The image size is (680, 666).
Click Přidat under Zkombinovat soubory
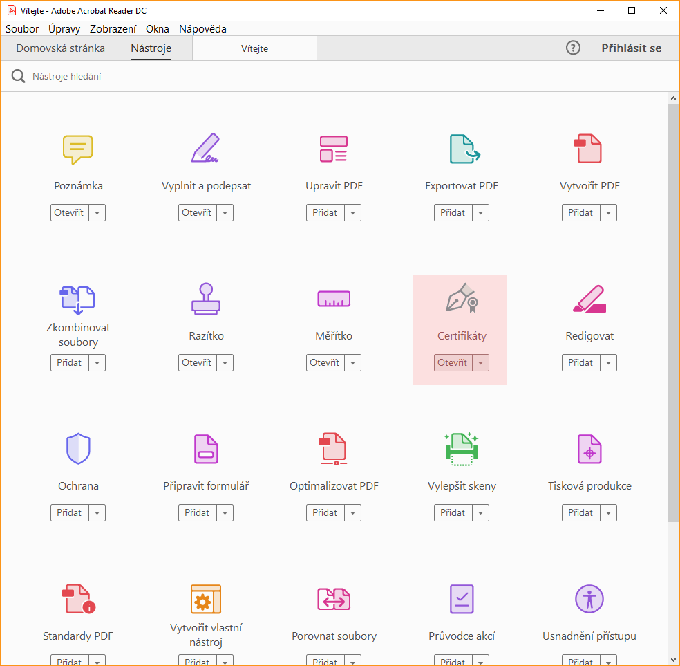(x=69, y=362)
